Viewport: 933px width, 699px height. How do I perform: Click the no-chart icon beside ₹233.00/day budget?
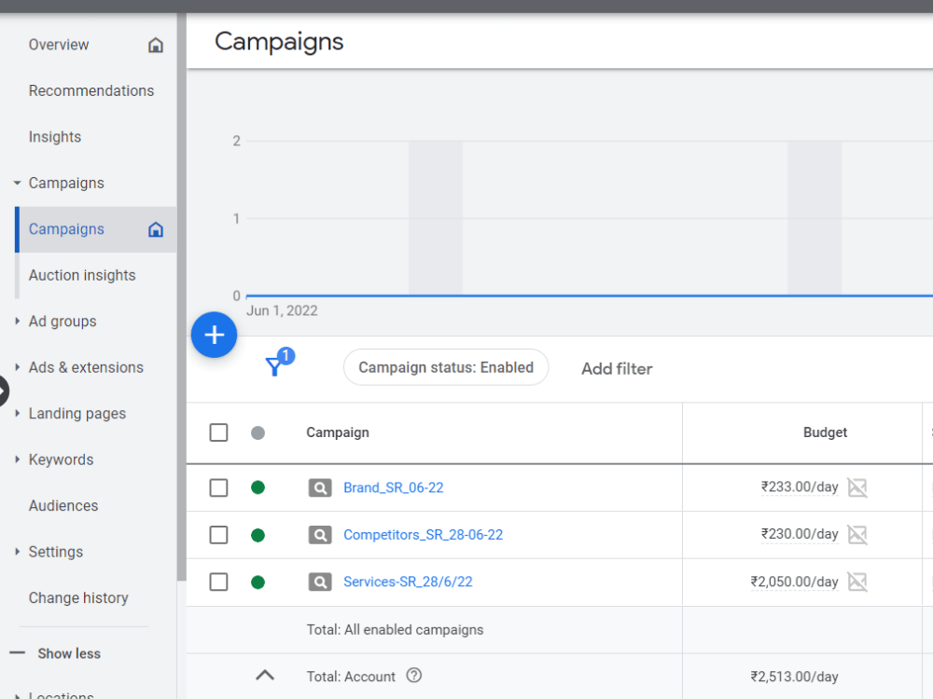pyautogui.click(x=857, y=487)
